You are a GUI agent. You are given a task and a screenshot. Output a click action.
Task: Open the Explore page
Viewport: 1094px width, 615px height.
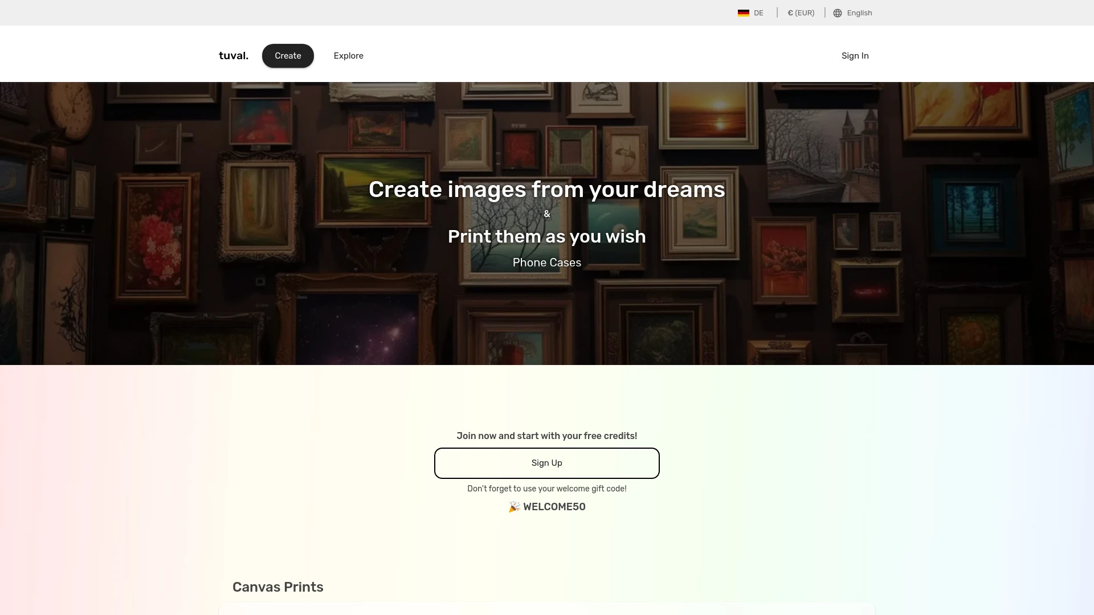[348, 55]
